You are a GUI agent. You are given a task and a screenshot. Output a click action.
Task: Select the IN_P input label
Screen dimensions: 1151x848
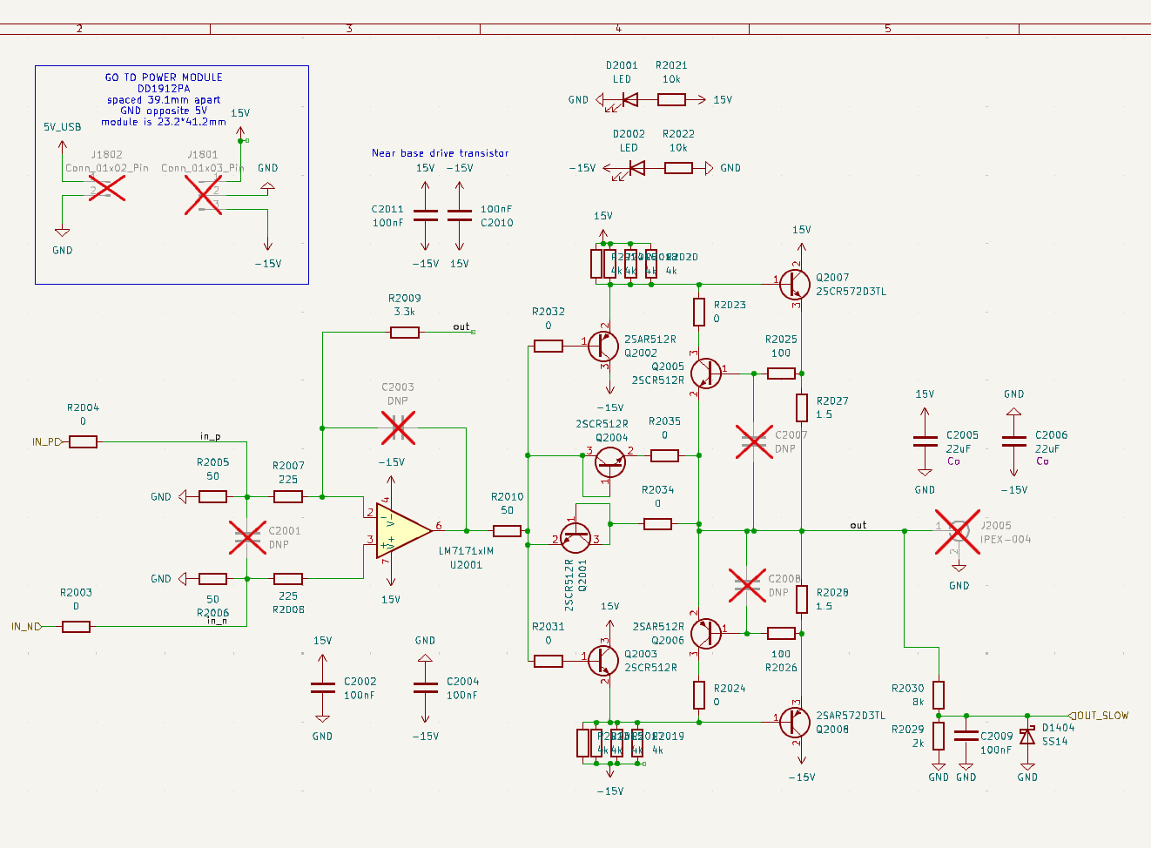(x=46, y=442)
